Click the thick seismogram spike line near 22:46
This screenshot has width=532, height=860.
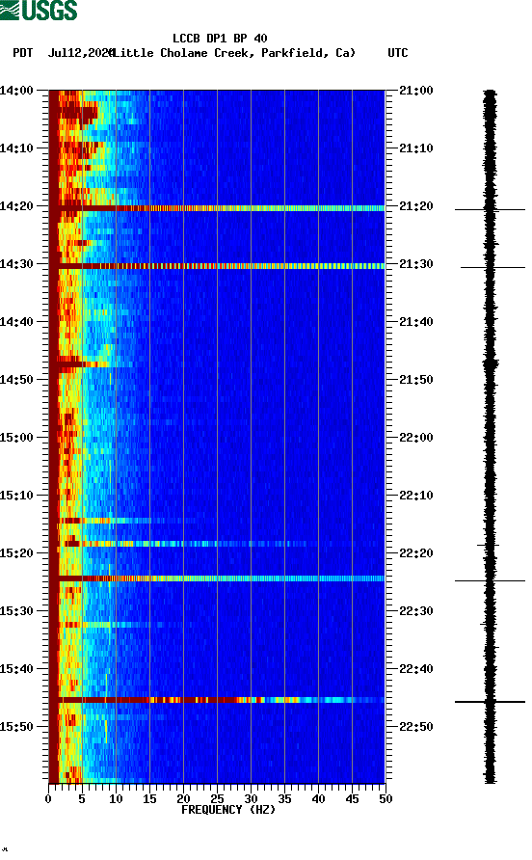coord(490,702)
